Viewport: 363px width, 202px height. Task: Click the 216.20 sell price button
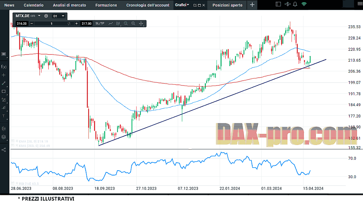click(x=22, y=24)
